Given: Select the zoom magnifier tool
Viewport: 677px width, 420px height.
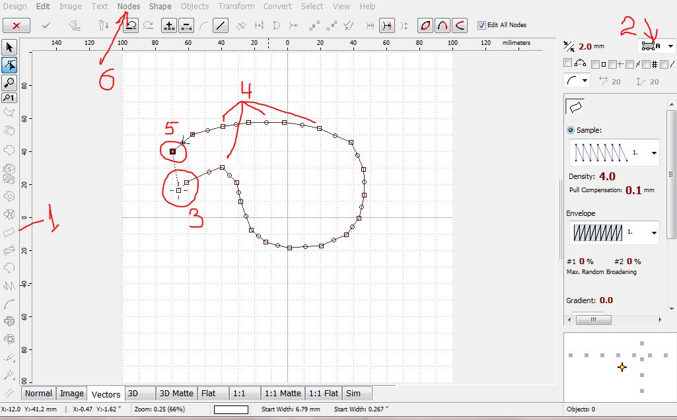Looking at the screenshot, I should [9, 82].
